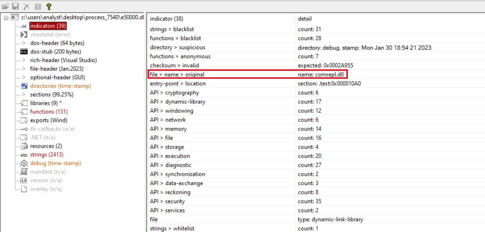Open exports (Wind) tree item

pos(48,120)
